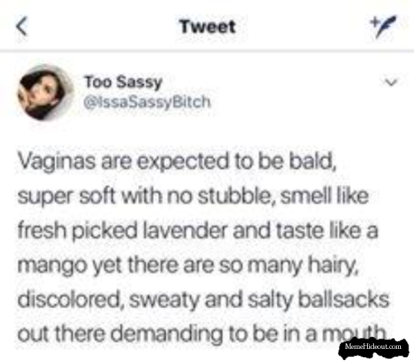Go back using the left arrow
Image resolution: width=414 pixels, height=364 pixels.
(21, 26)
